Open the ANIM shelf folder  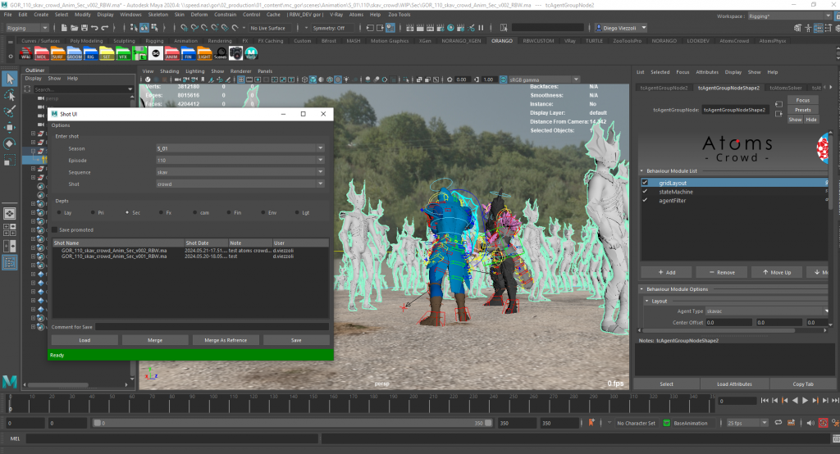(171, 53)
